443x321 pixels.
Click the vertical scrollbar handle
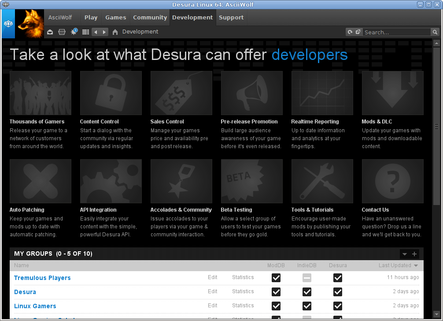point(436,127)
